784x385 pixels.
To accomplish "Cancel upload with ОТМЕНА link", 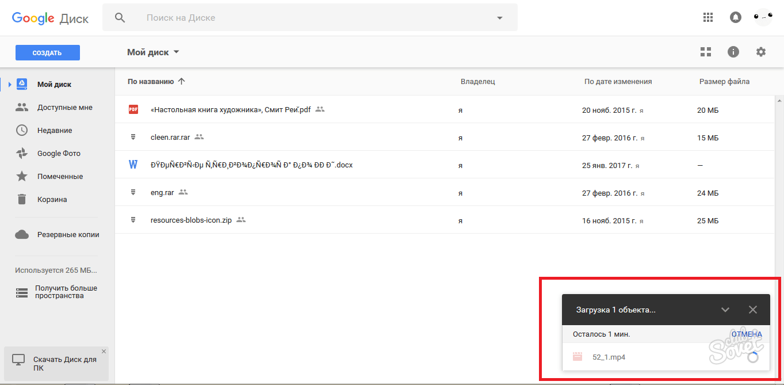I will (746, 334).
